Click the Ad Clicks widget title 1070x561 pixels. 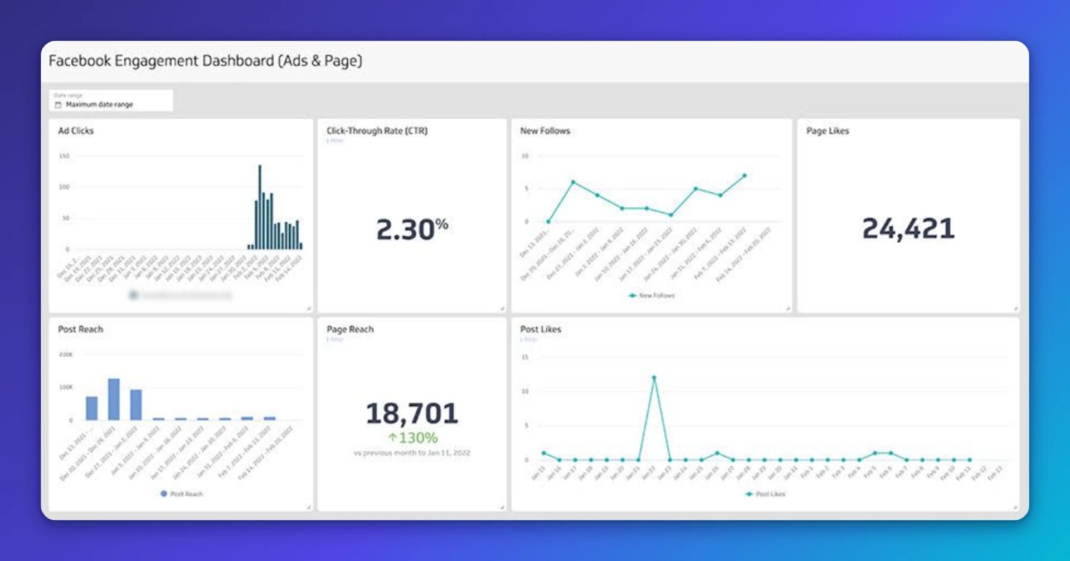[76, 130]
